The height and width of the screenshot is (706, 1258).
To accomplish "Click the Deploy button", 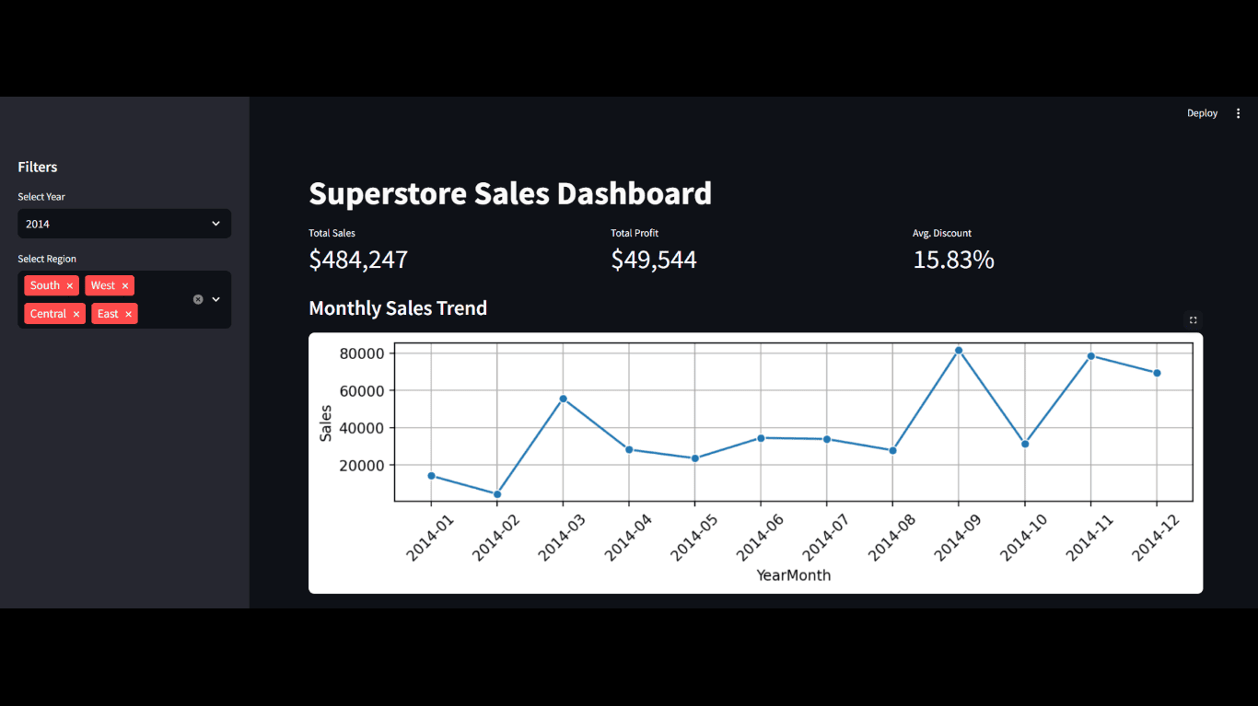I will [1202, 113].
